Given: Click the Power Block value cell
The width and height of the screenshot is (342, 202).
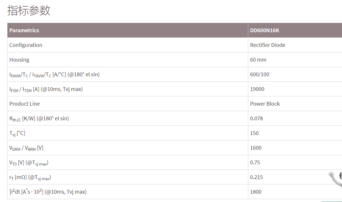Looking at the screenshot, I should 265,104.
